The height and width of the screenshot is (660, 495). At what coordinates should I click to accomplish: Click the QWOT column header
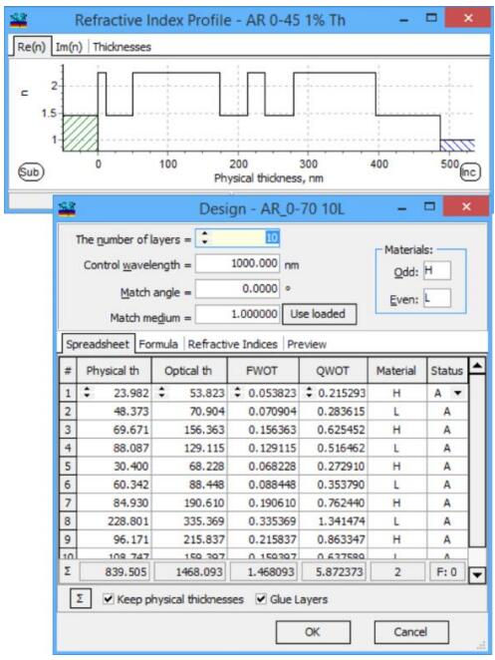click(334, 371)
